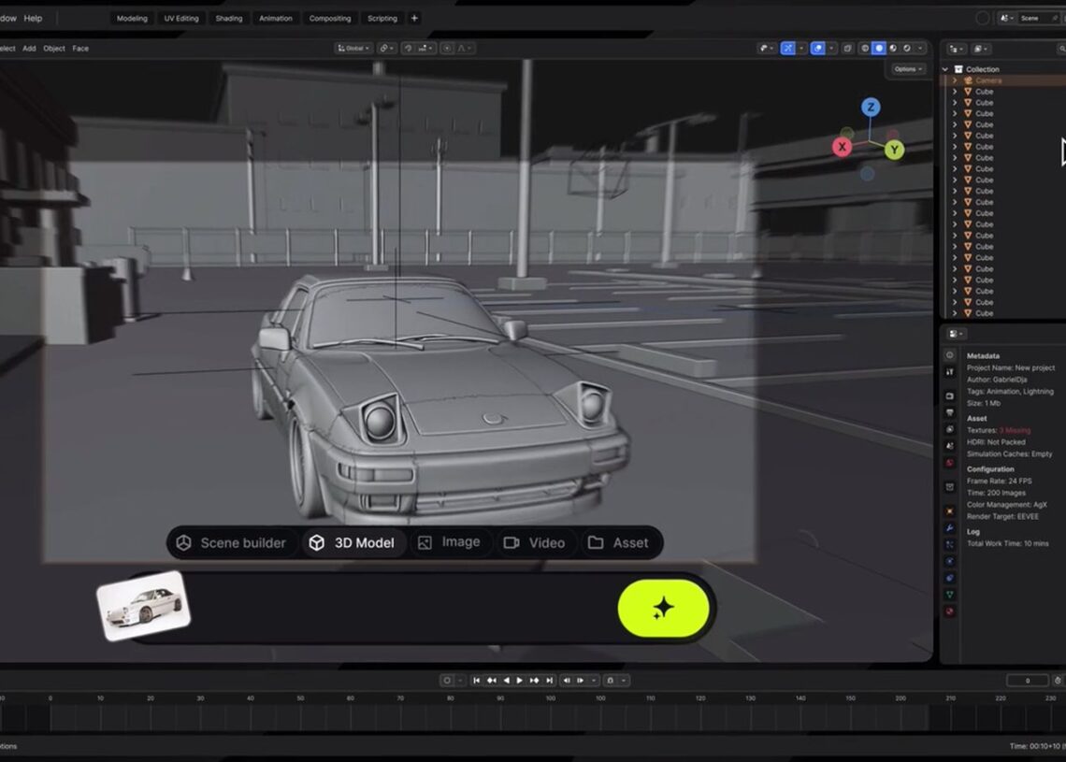Add a new workspace with plus button
Screen dimensions: 1066x762
click(414, 19)
